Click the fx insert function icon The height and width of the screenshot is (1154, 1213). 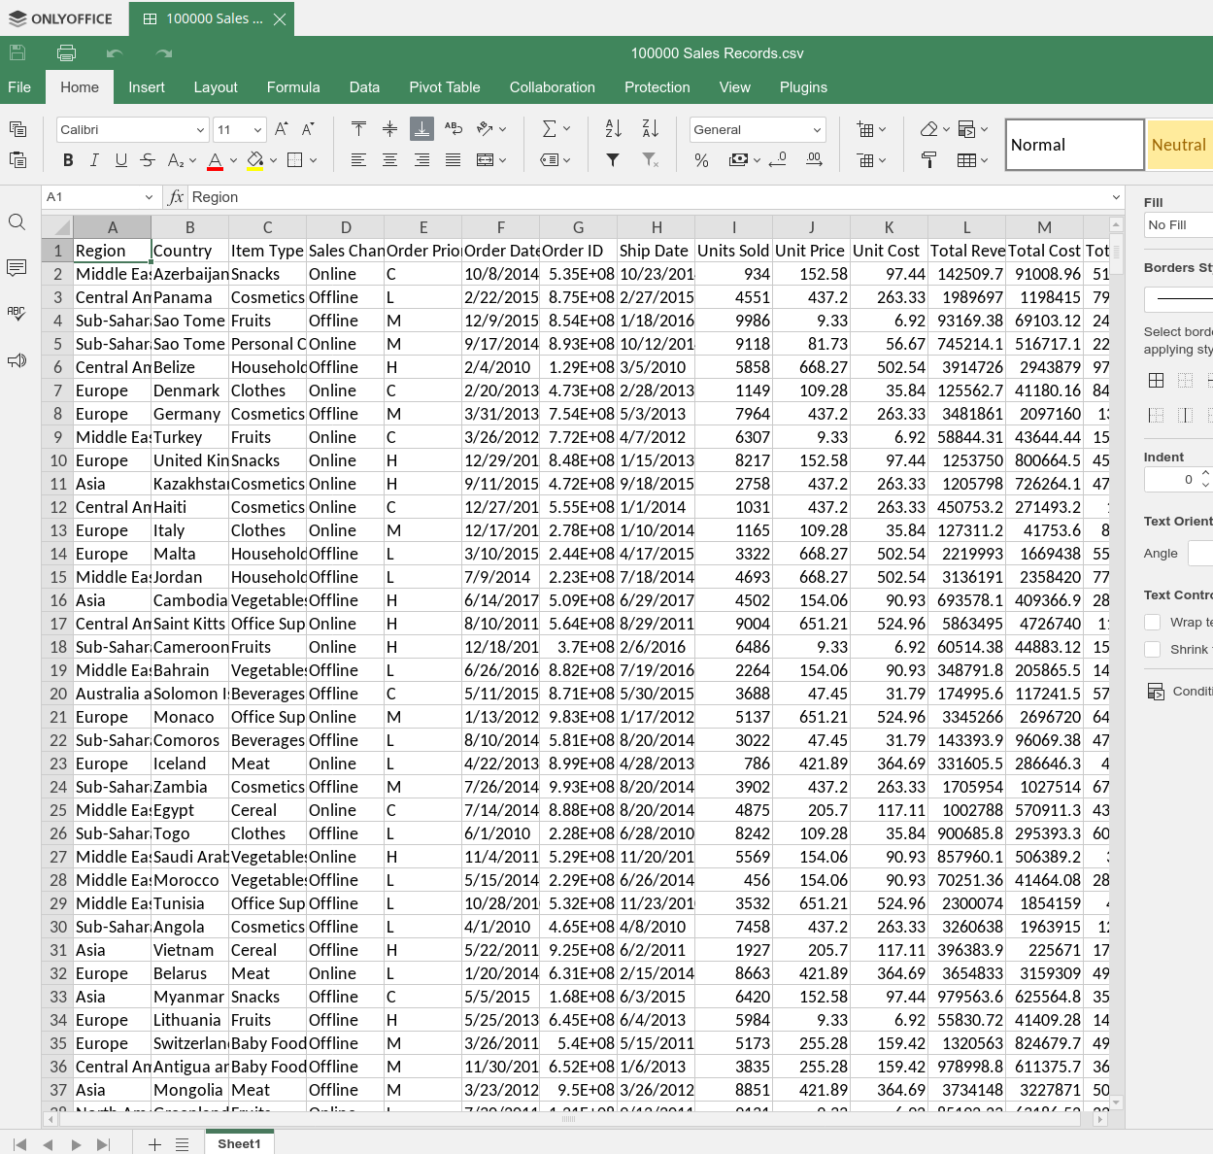click(176, 197)
